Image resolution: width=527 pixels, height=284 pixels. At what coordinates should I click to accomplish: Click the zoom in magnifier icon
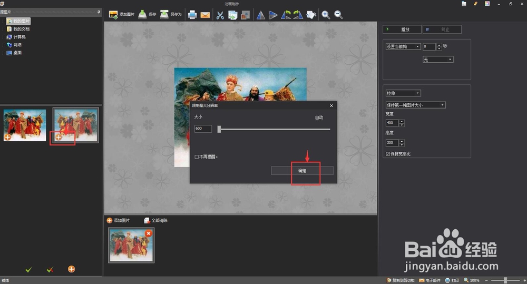[326, 15]
